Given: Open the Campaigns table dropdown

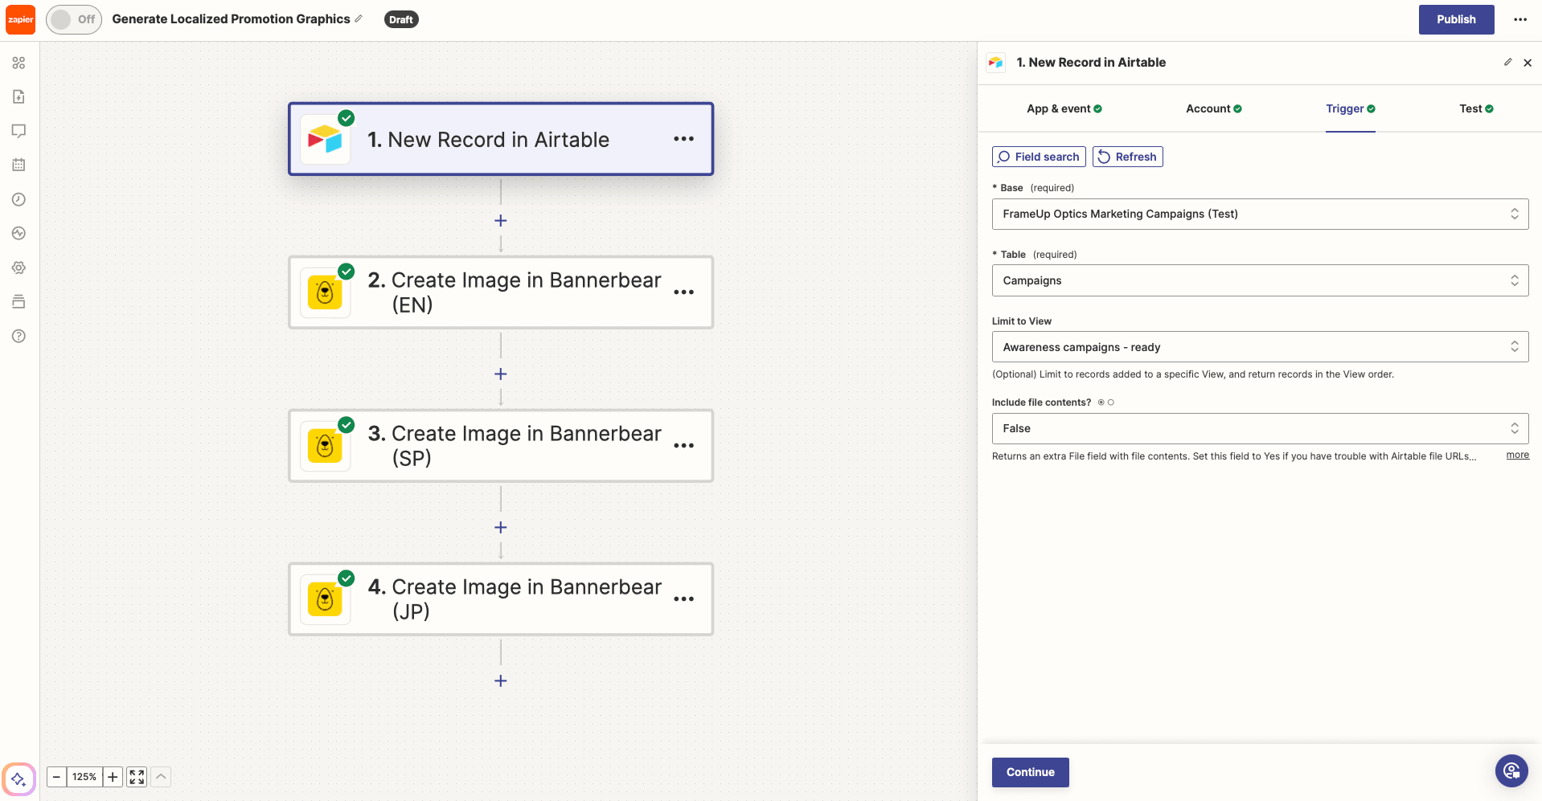Looking at the screenshot, I should pyautogui.click(x=1259, y=280).
